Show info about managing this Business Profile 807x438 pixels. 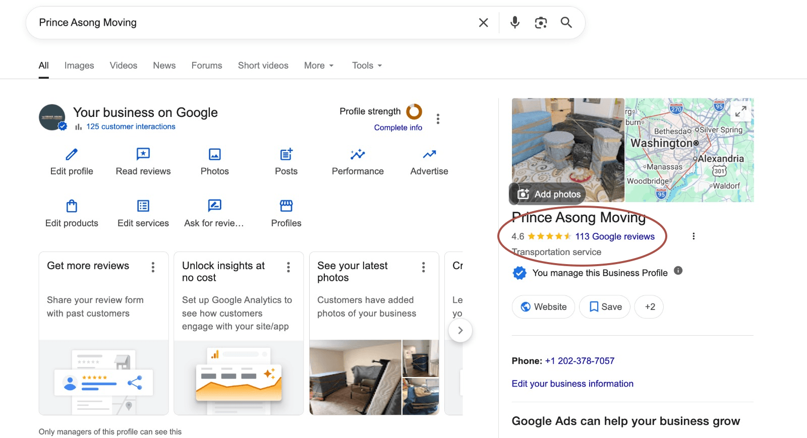678,271
